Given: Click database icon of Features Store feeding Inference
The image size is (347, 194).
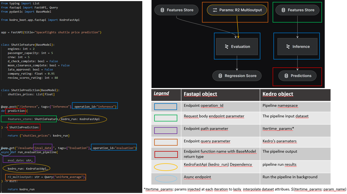Looking at the screenshot, I should pyautogui.click(x=283, y=10).
